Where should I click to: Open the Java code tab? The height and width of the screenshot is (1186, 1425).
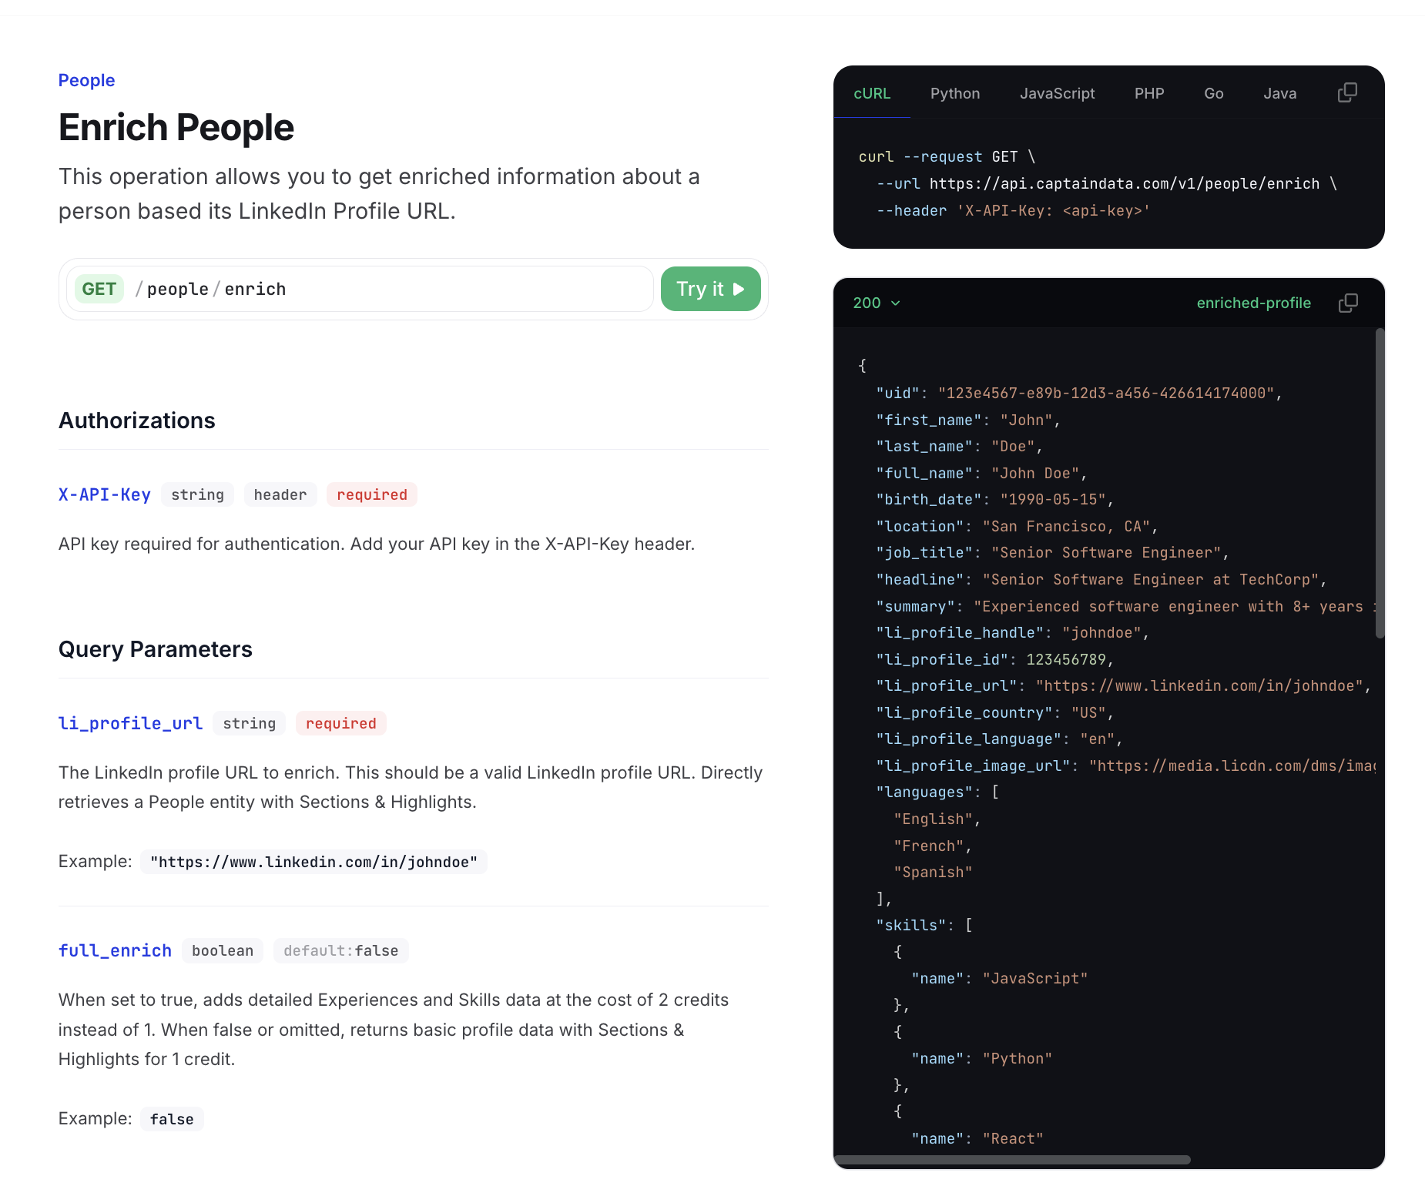[x=1279, y=93]
